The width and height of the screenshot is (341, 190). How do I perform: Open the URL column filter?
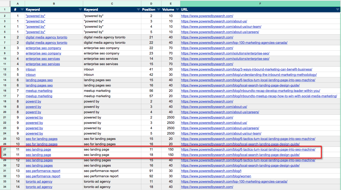(x=338, y=9)
